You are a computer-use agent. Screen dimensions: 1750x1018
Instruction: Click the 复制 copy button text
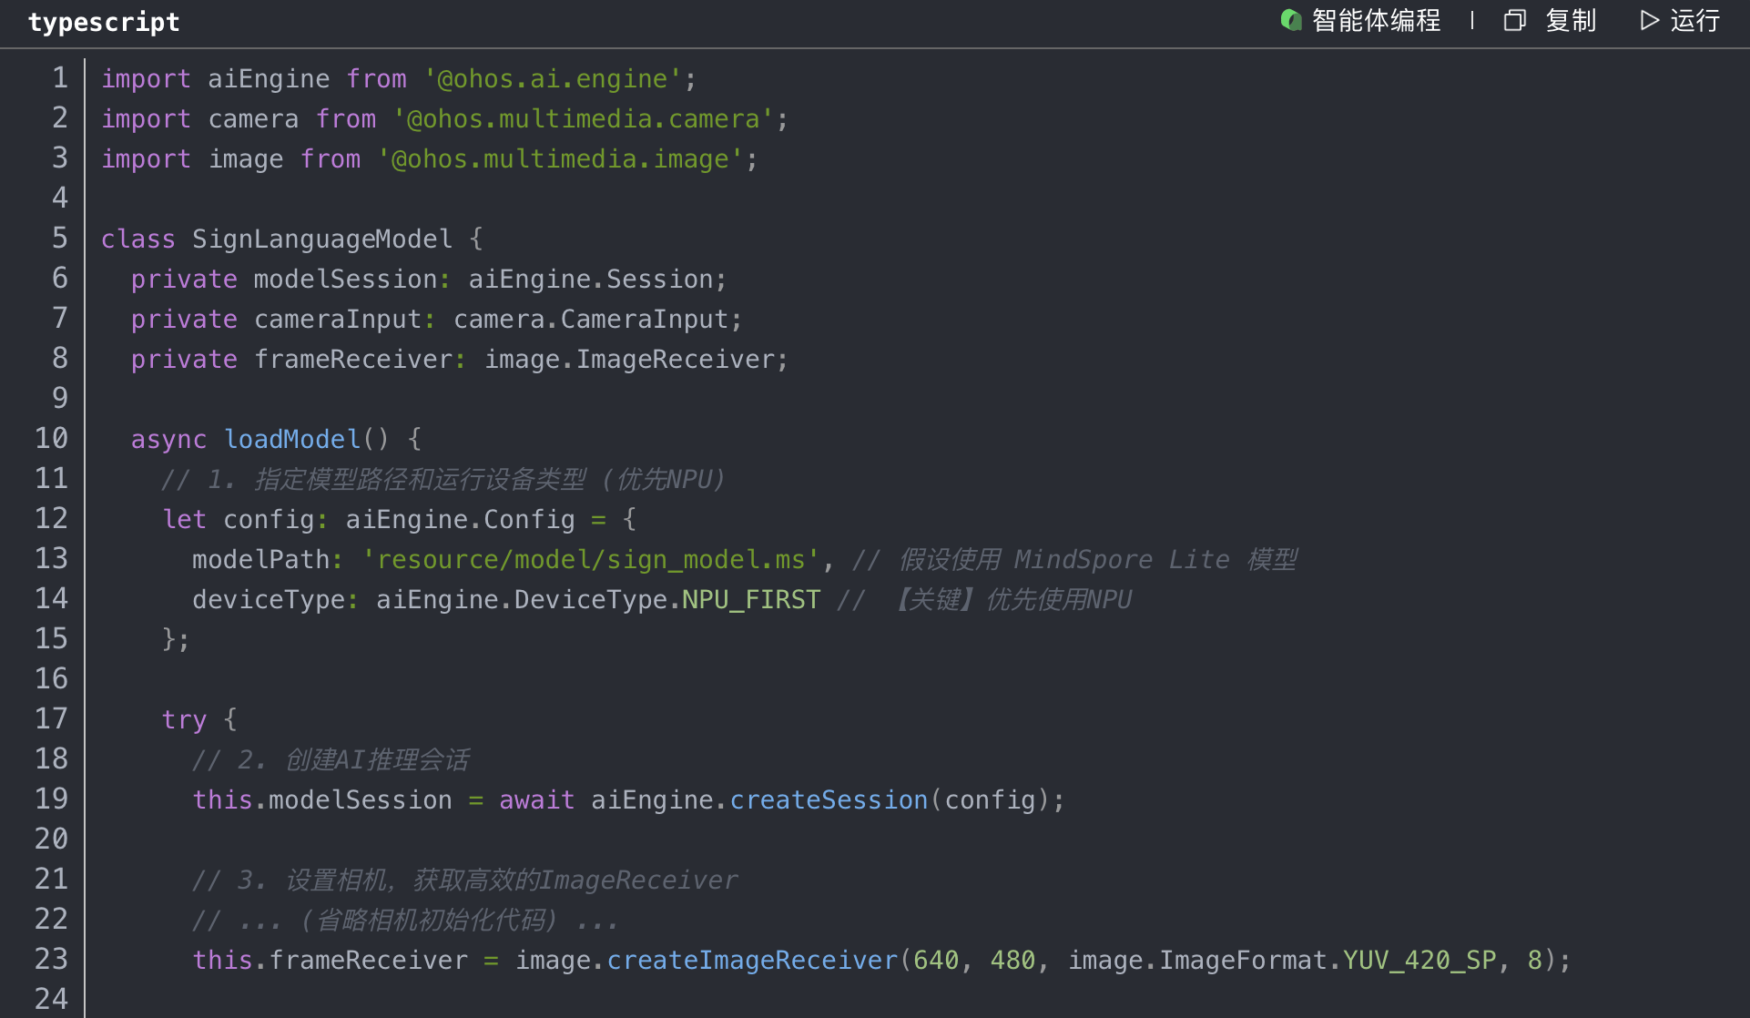[1571, 20]
